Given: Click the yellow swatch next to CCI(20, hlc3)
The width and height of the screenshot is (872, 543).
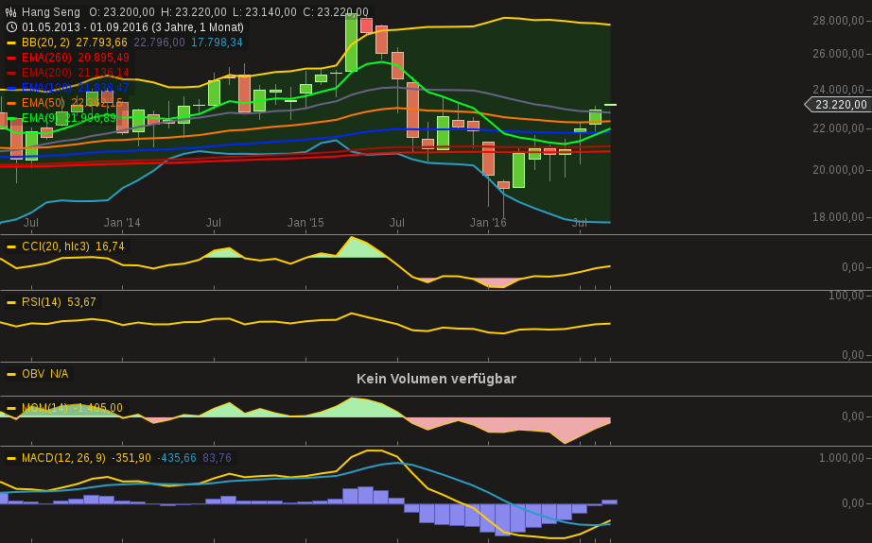Looking at the screenshot, I should 11,246.
